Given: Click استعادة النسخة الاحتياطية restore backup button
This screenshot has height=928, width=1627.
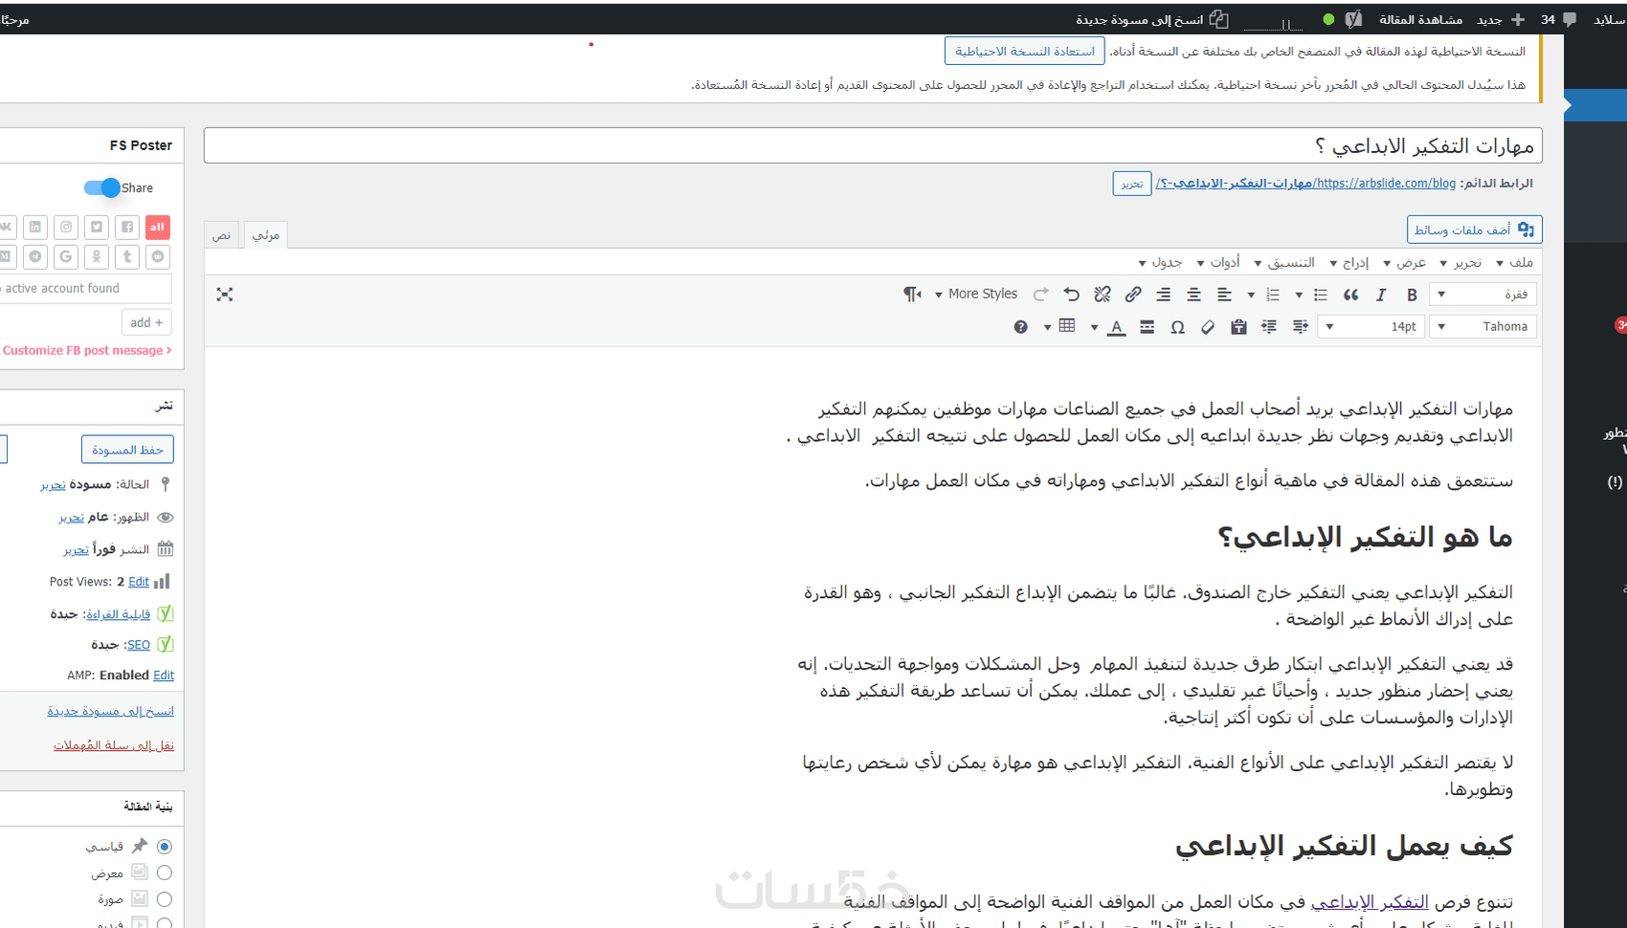Looking at the screenshot, I should [1025, 52].
